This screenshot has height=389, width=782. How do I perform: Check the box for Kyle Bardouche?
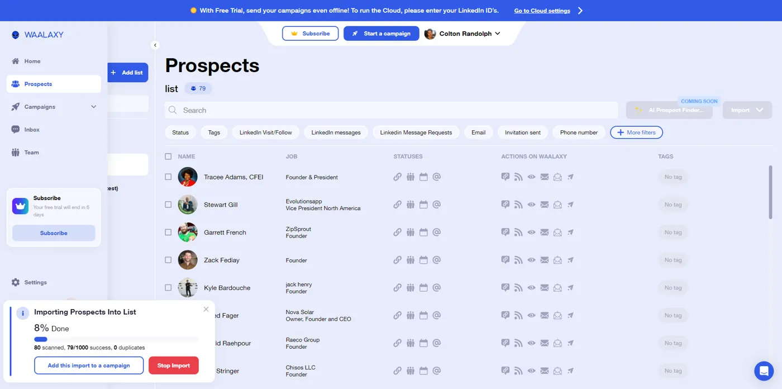click(x=168, y=287)
